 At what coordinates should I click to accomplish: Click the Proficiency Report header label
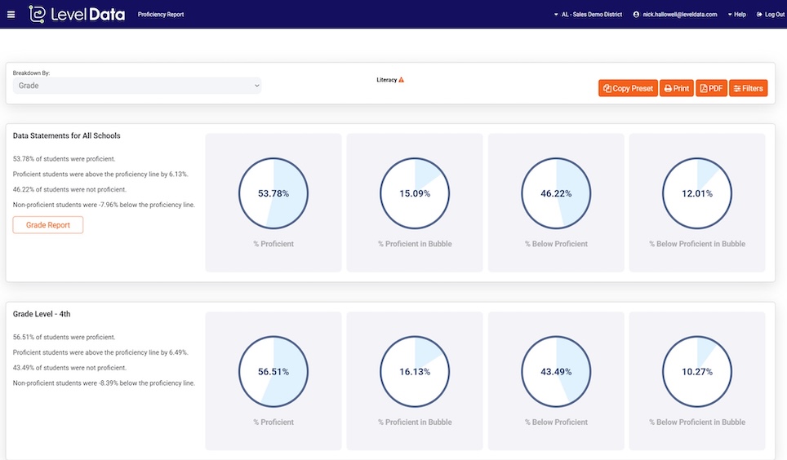(x=161, y=15)
